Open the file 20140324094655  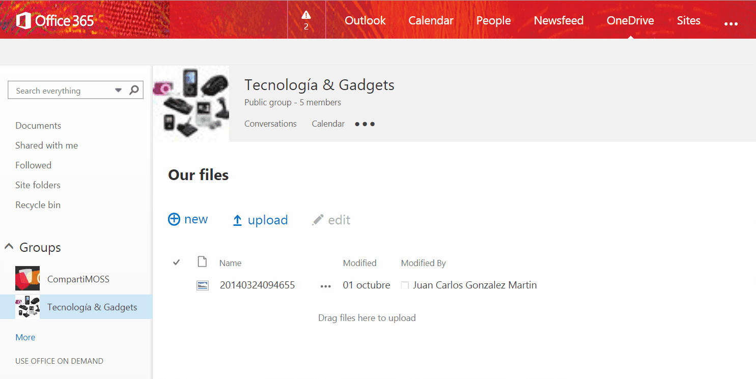(258, 285)
